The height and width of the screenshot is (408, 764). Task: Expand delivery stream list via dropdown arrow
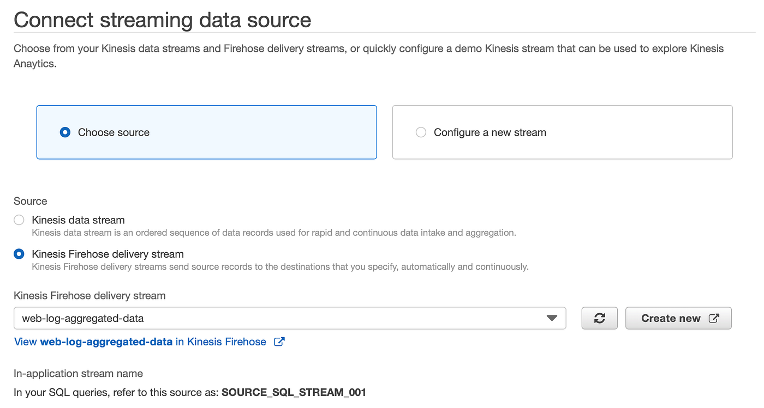click(x=552, y=319)
